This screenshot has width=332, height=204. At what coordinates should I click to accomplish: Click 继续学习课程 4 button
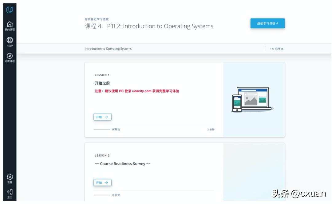(267, 23)
